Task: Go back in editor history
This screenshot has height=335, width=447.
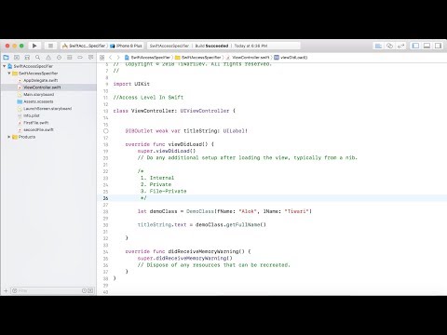Action: pyautogui.click(x=110, y=58)
